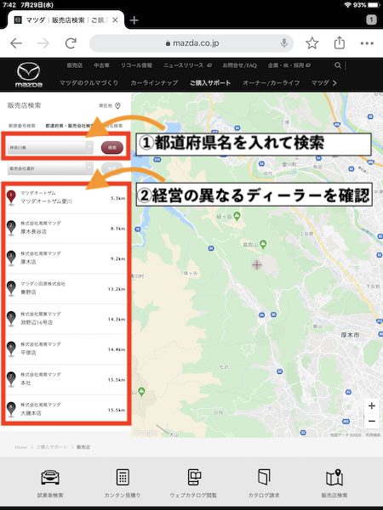The width and height of the screenshot is (383, 510).
Task: Open the share sheet icon
Action: click(340, 42)
